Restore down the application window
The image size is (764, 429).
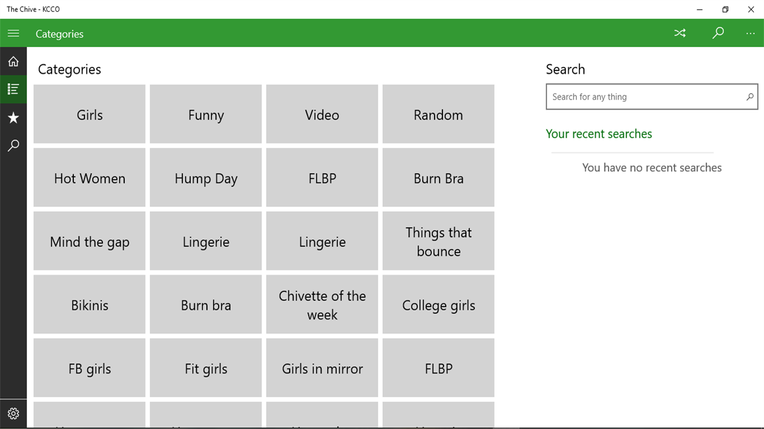725,10
